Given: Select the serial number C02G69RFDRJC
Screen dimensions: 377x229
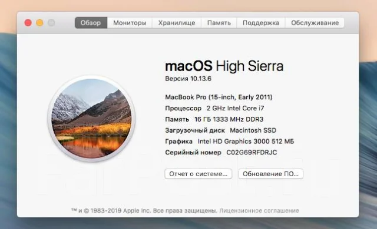Looking at the screenshot, I should 252,152.
